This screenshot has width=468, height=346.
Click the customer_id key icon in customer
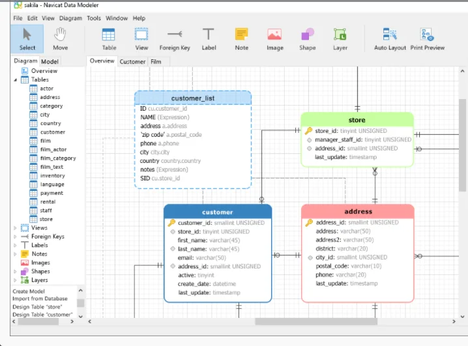tap(171, 222)
